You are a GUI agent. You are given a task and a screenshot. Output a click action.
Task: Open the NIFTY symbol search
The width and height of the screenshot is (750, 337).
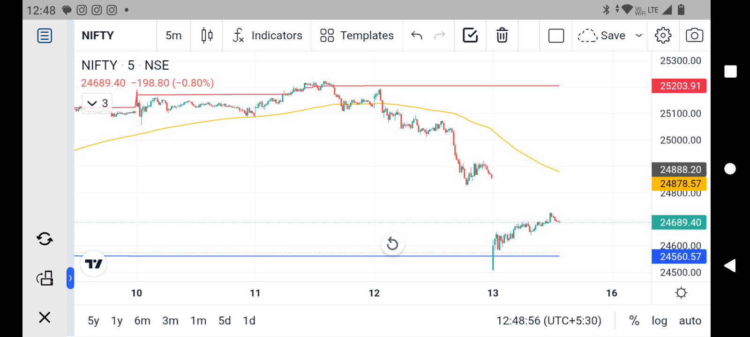[x=97, y=36]
